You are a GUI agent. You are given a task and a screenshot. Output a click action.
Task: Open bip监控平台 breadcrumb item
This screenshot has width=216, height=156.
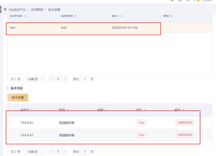[x=17, y=10]
